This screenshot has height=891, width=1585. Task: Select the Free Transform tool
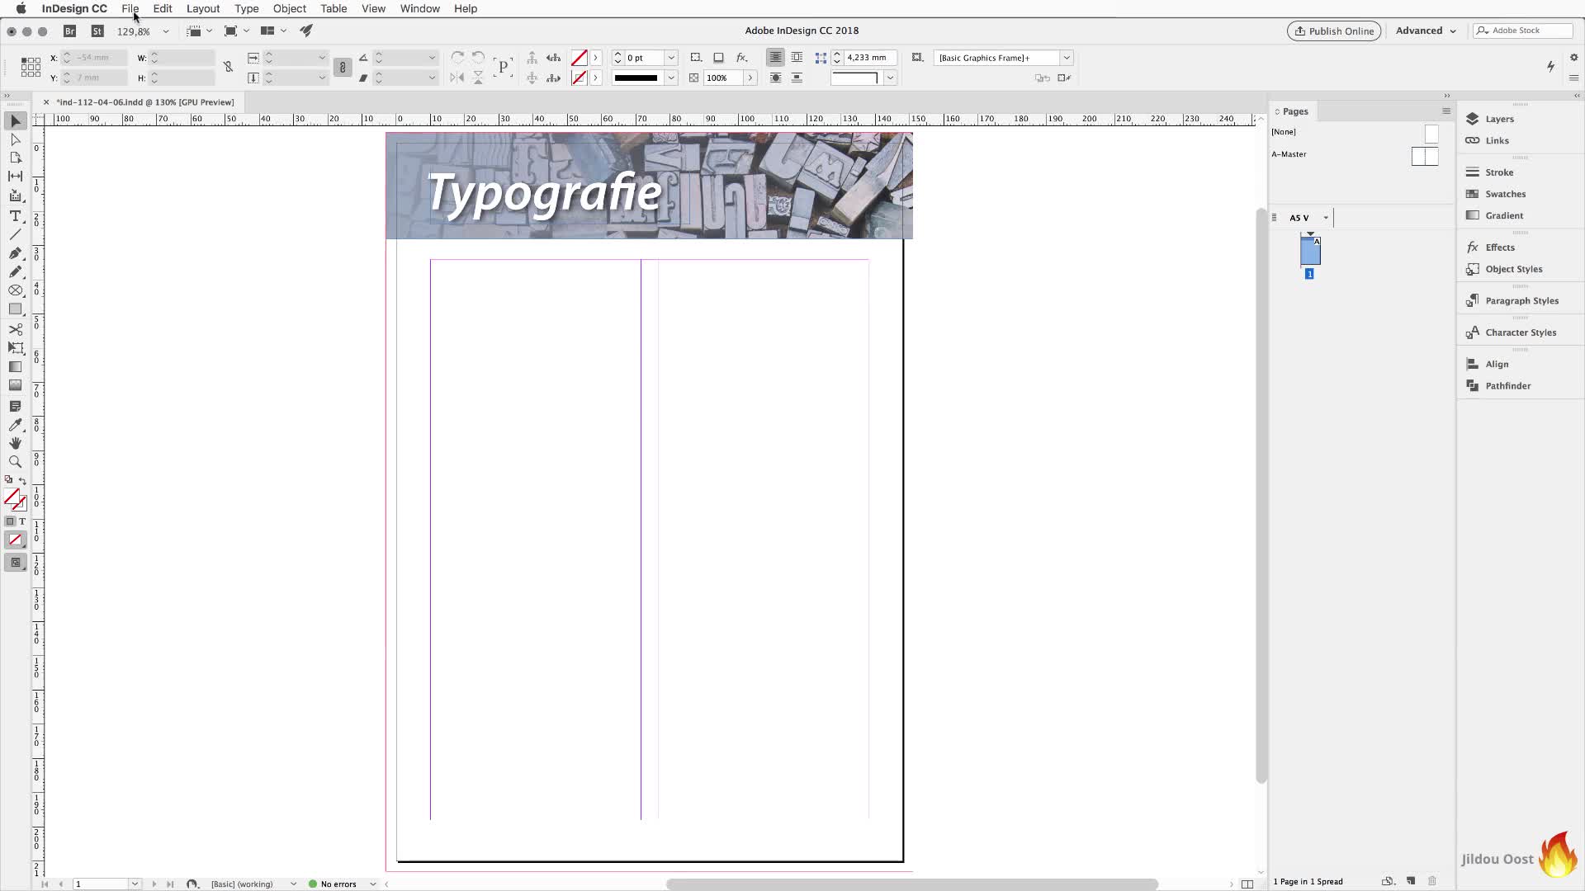click(15, 348)
